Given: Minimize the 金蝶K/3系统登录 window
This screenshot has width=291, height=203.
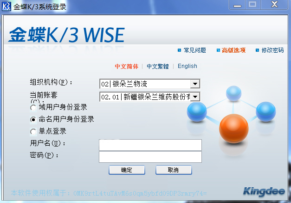Looking at the screenshot, I should (237, 5).
